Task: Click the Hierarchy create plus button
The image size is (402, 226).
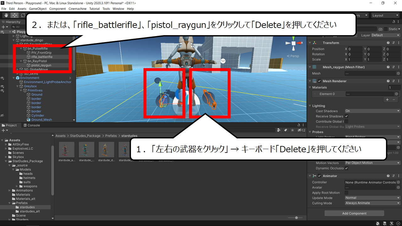Action: point(4,27)
